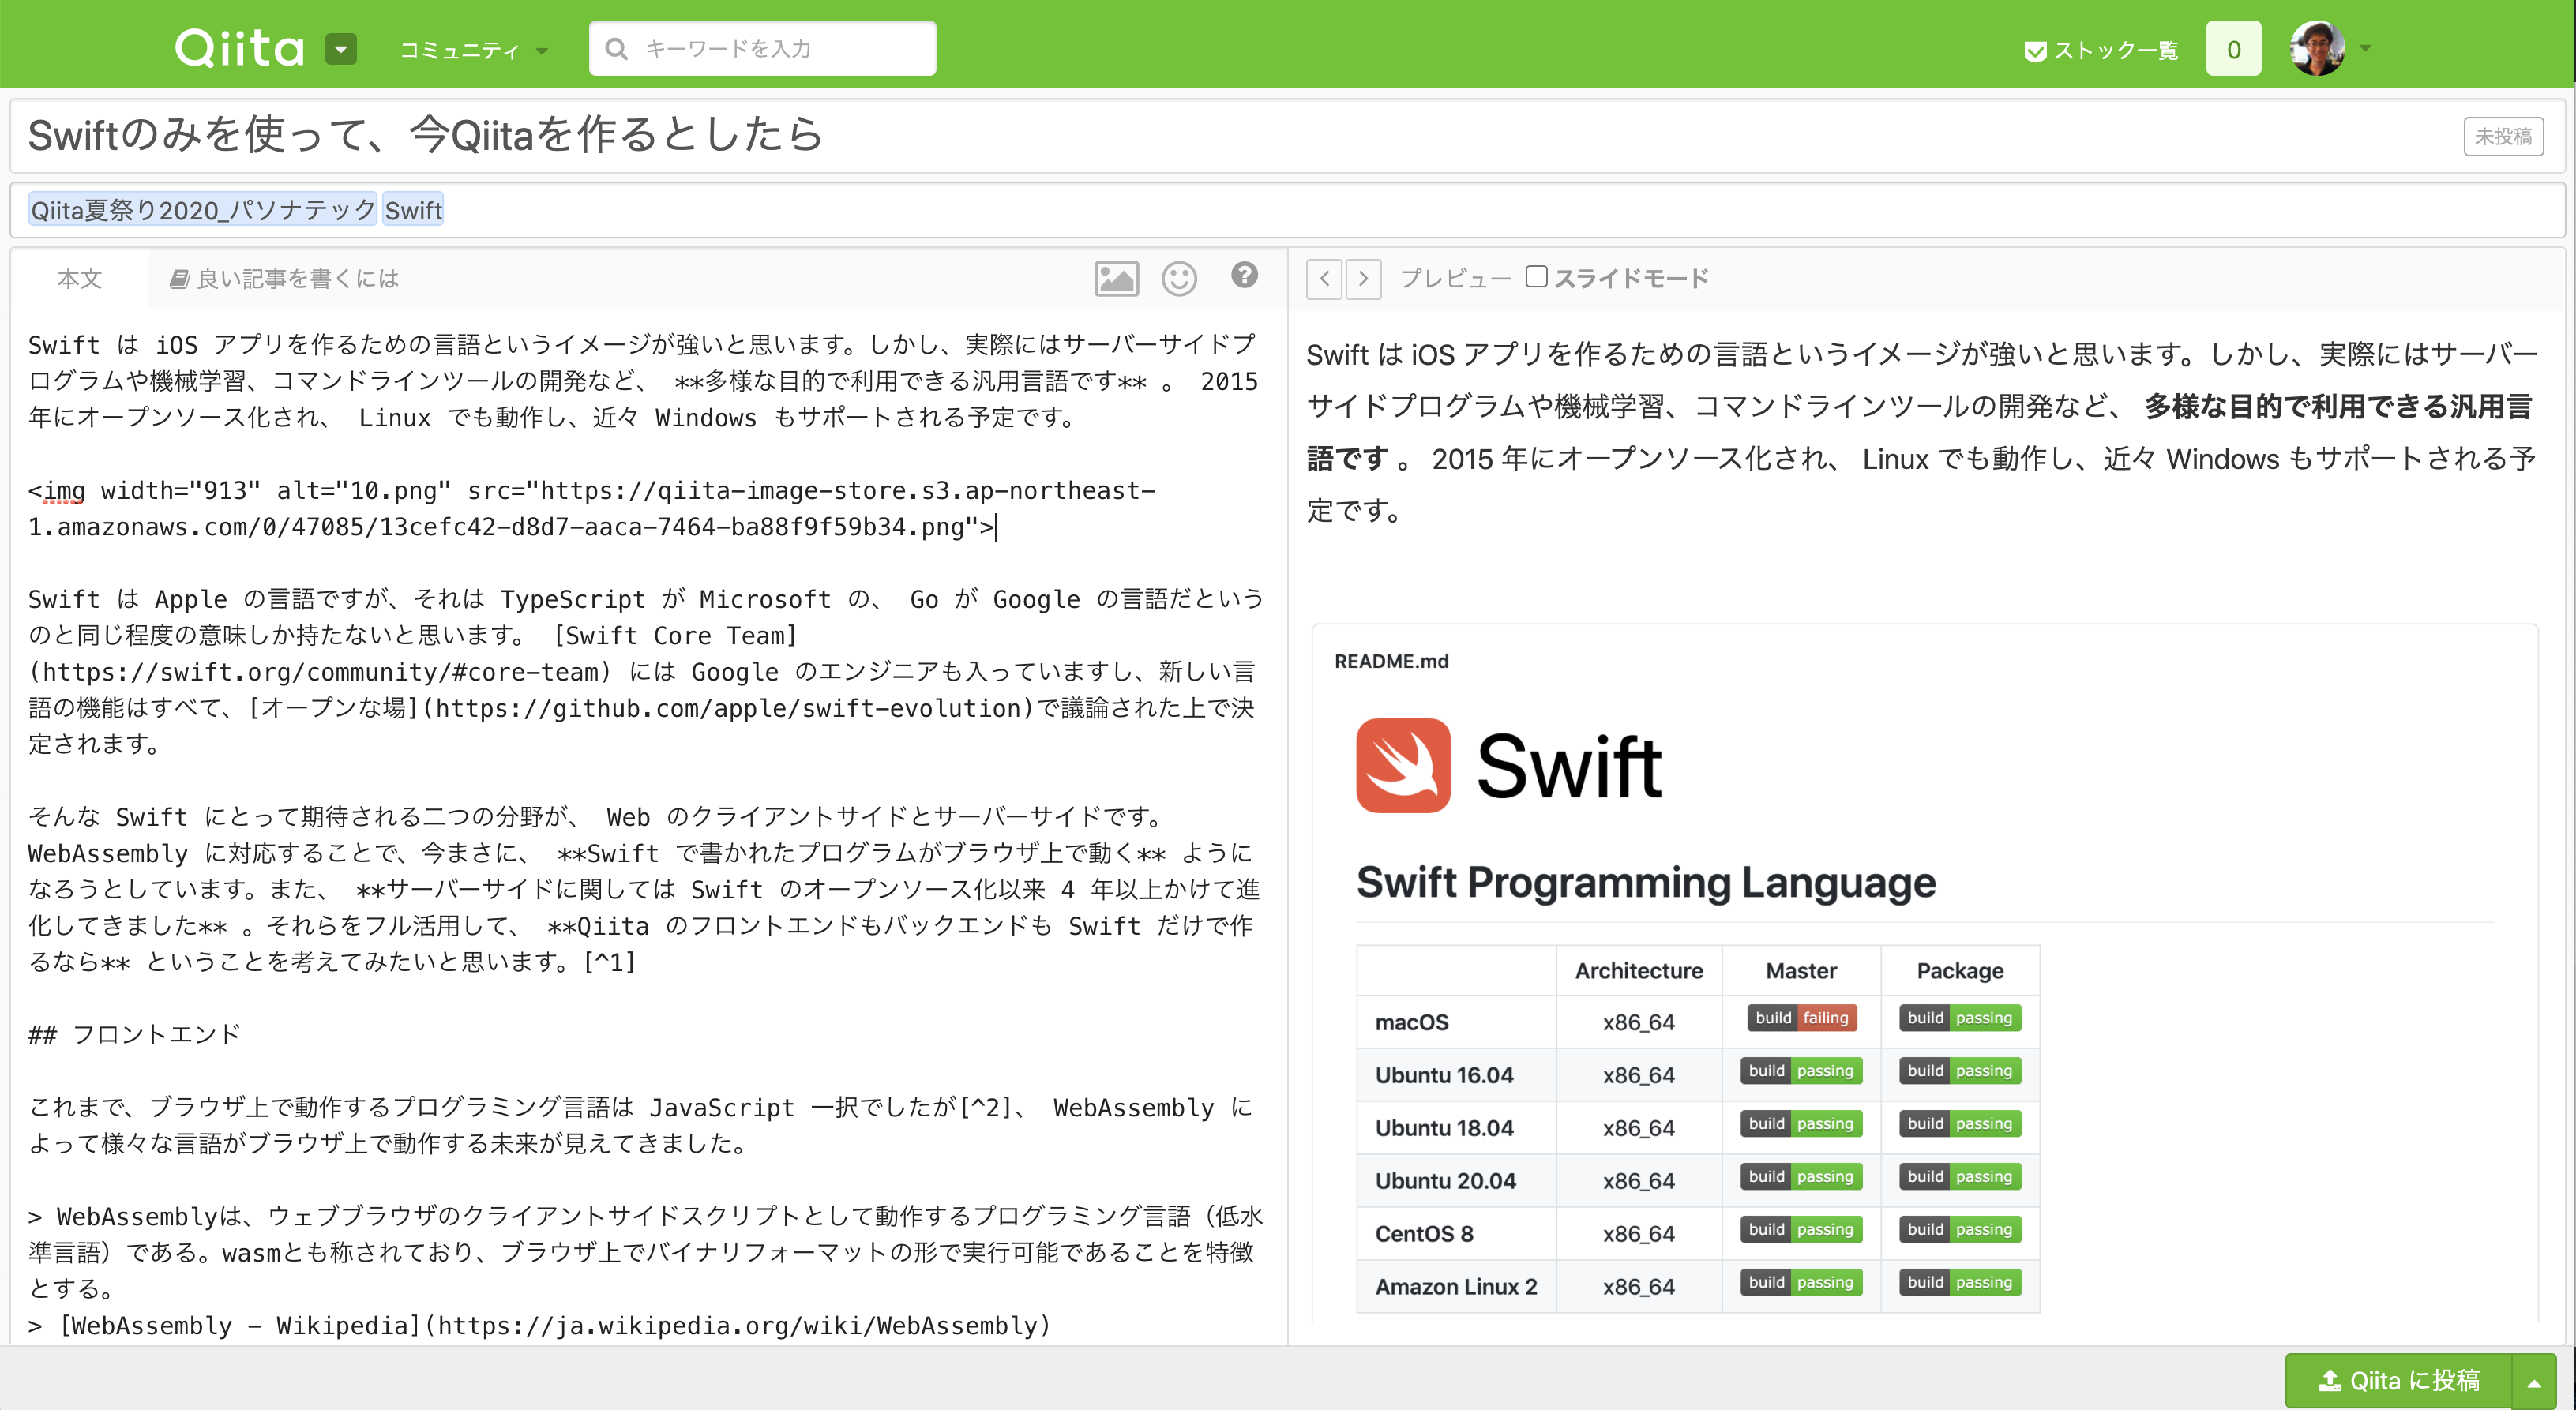The image size is (2576, 1410).
Task: Click the プレビュー label
Action: click(1455, 278)
